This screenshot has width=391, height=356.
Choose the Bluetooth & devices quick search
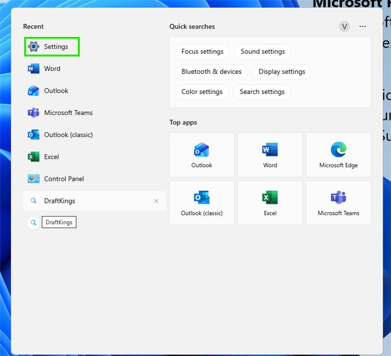[212, 72]
